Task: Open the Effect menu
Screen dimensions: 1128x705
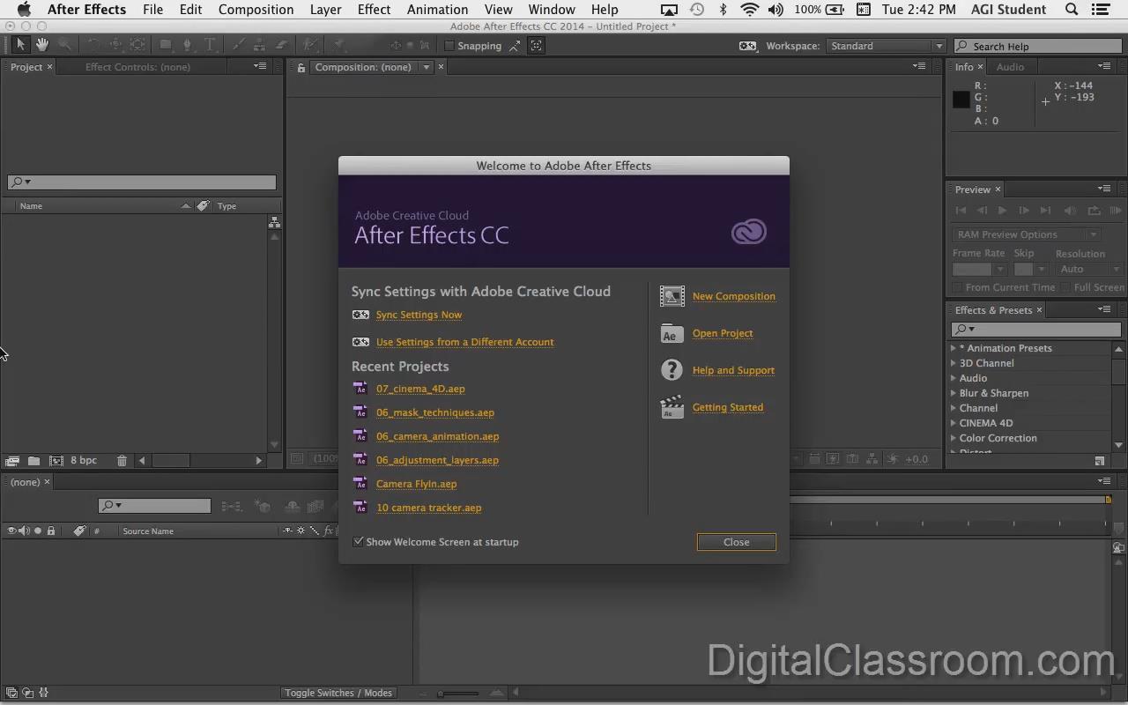Action: pos(374,10)
